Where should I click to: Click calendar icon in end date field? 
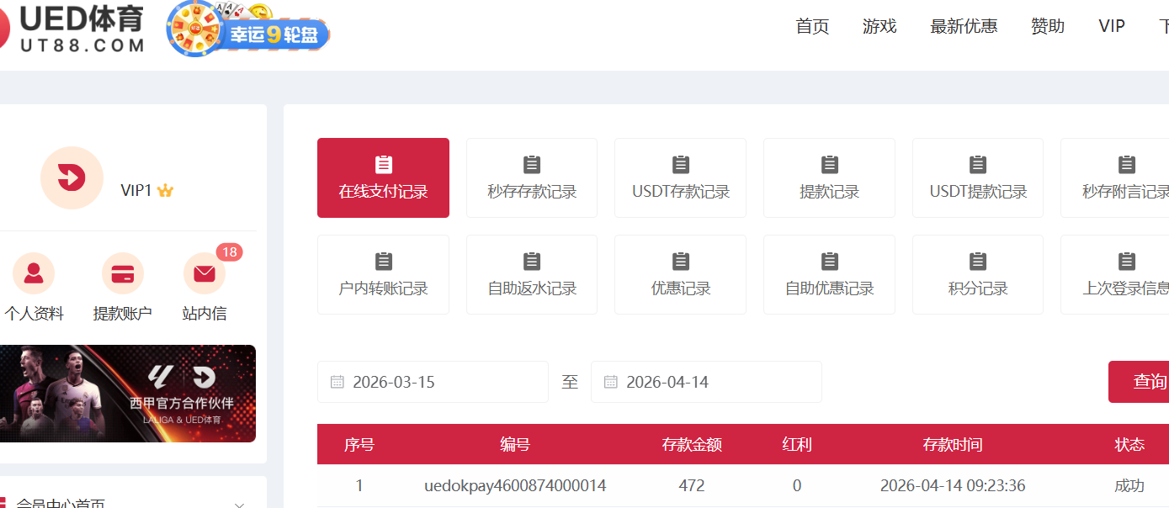(611, 382)
